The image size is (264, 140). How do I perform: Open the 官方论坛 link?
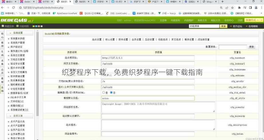(237, 26)
